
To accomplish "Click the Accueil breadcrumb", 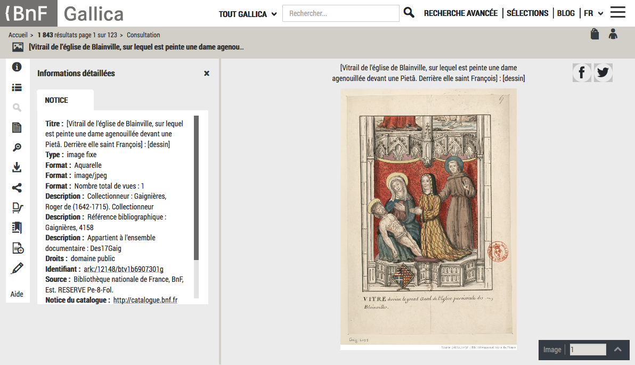I will tap(18, 35).
